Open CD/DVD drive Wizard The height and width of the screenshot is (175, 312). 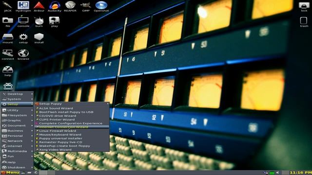point(72,116)
